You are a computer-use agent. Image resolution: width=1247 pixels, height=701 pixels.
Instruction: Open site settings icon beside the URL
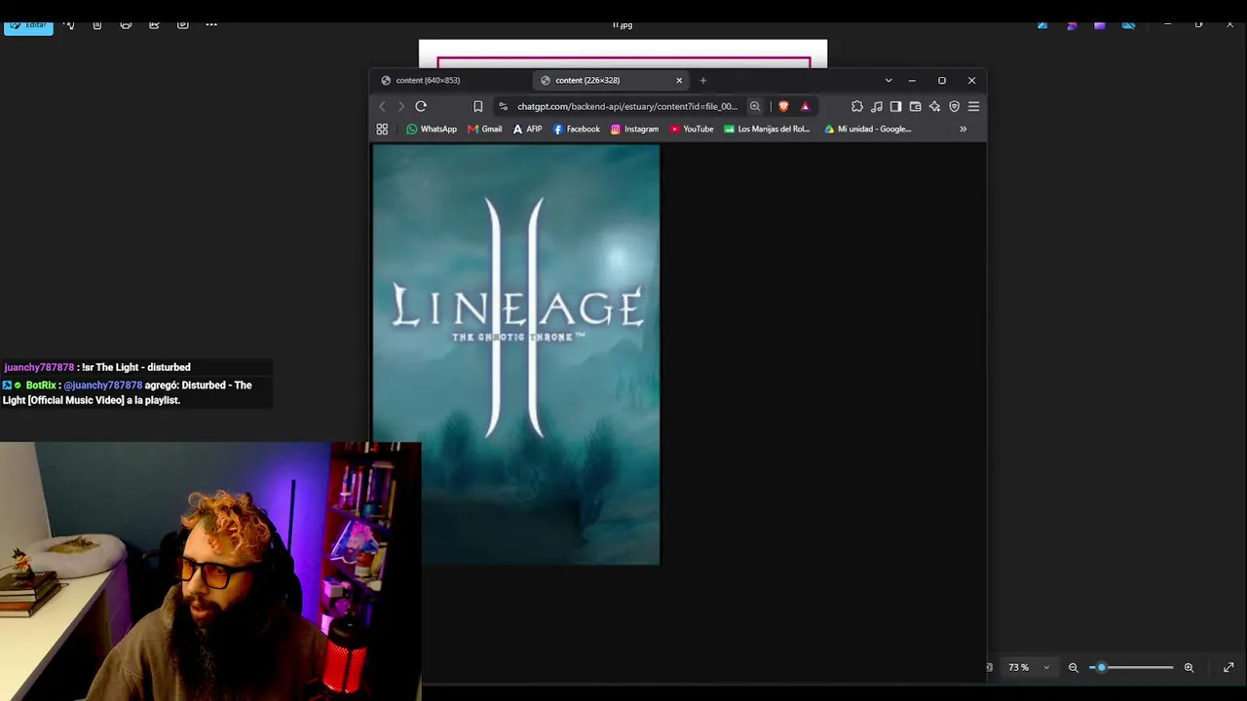click(503, 106)
